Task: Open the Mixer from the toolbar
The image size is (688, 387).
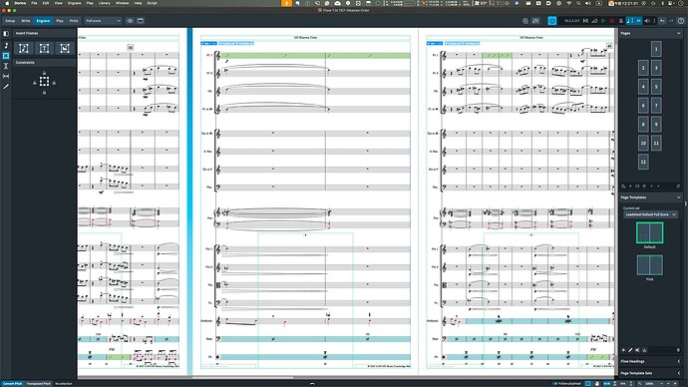Action: [535, 21]
